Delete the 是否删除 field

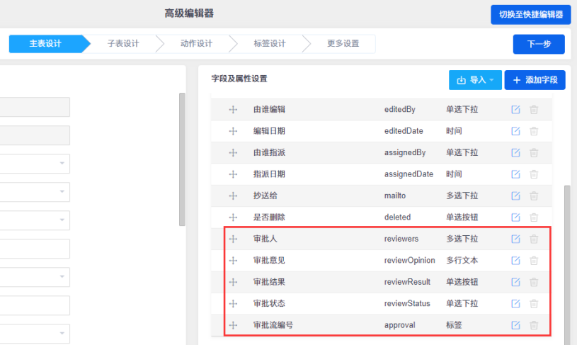(x=534, y=217)
